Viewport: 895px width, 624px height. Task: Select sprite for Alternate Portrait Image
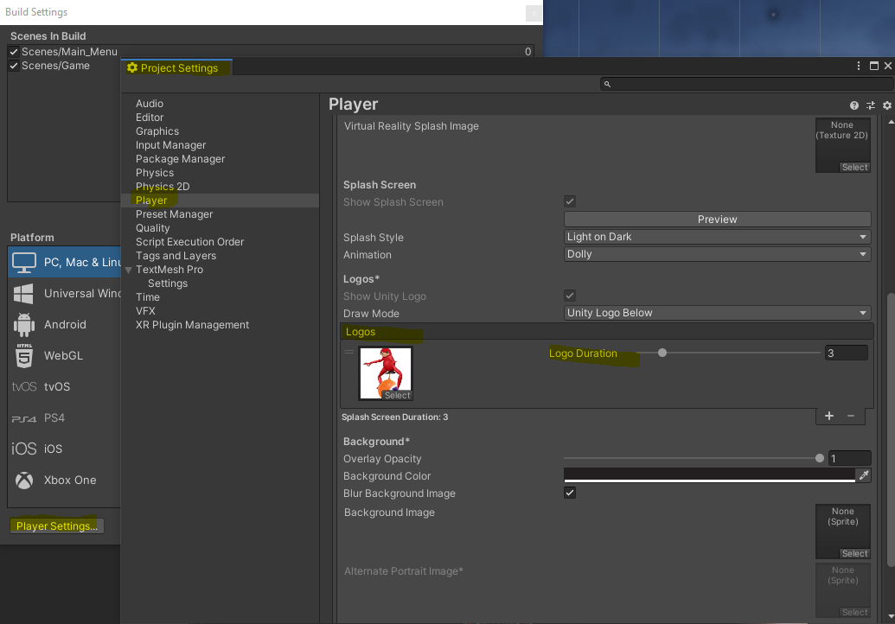point(854,612)
